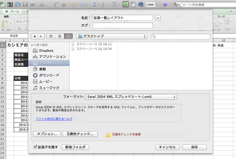The image size is (236, 159).
Task: Click the font name MS P box in ribbon
Action: click(22, 22)
